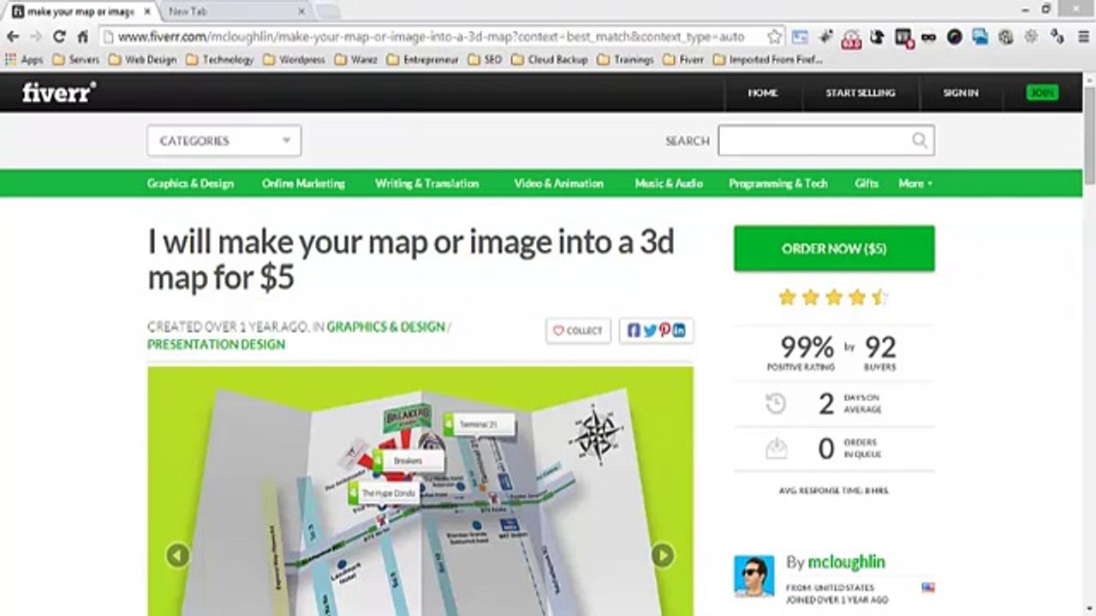The width and height of the screenshot is (1096, 616).
Task: Click the round dark gauge extension icon
Action: (x=954, y=37)
